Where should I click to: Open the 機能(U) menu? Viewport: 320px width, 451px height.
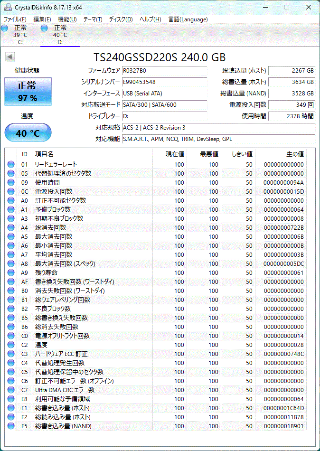click(x=67, y=19)
